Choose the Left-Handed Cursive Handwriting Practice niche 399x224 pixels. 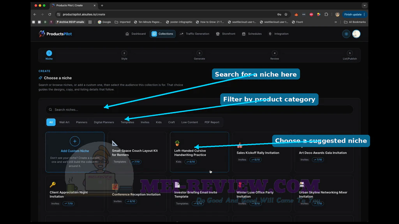point(199,152)
